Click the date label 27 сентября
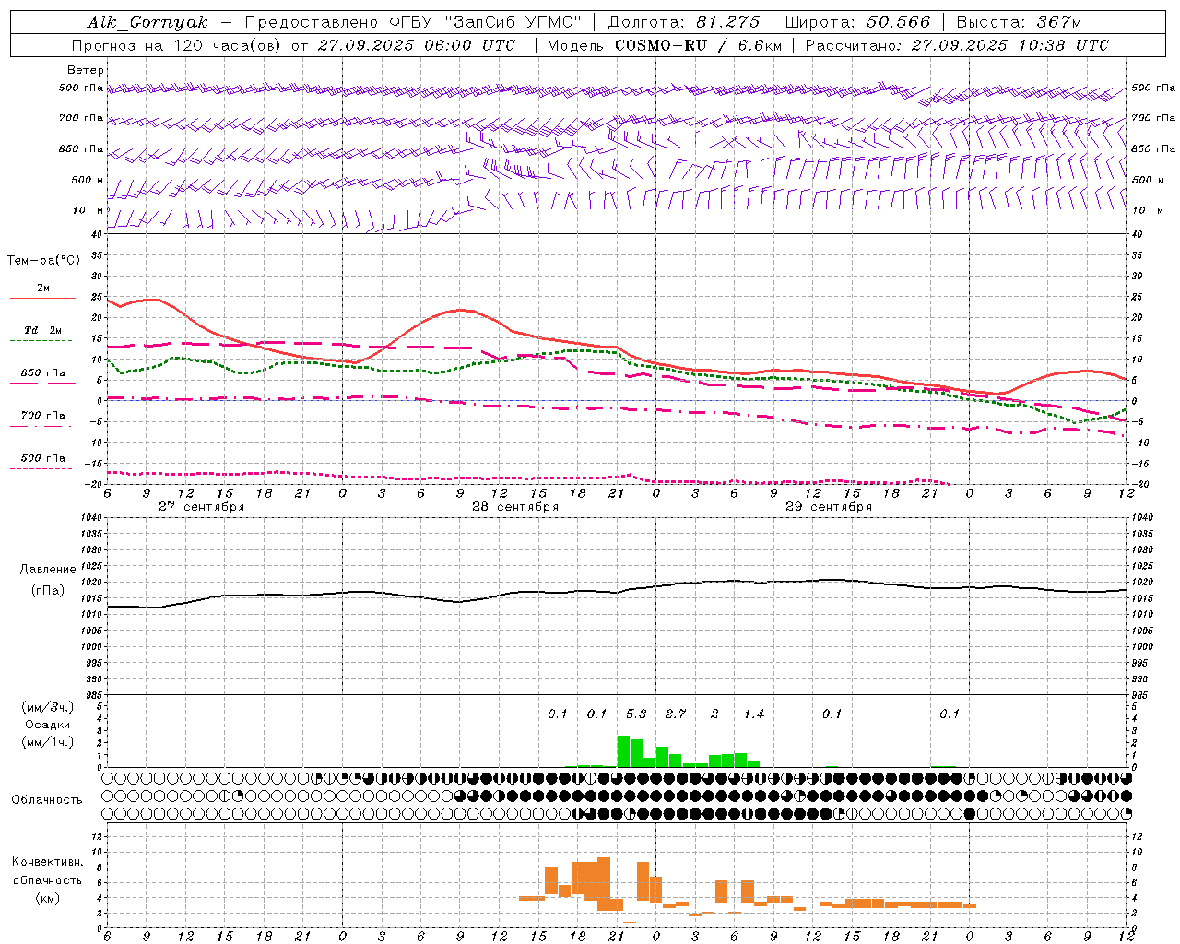The width and height of the screenshot is (1180, 944). [x=202, y=507]
